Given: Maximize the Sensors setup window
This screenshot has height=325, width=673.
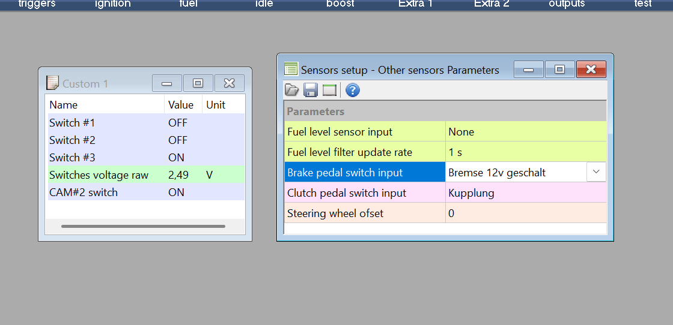Looking at the screenshot, I should click(560, 70).
